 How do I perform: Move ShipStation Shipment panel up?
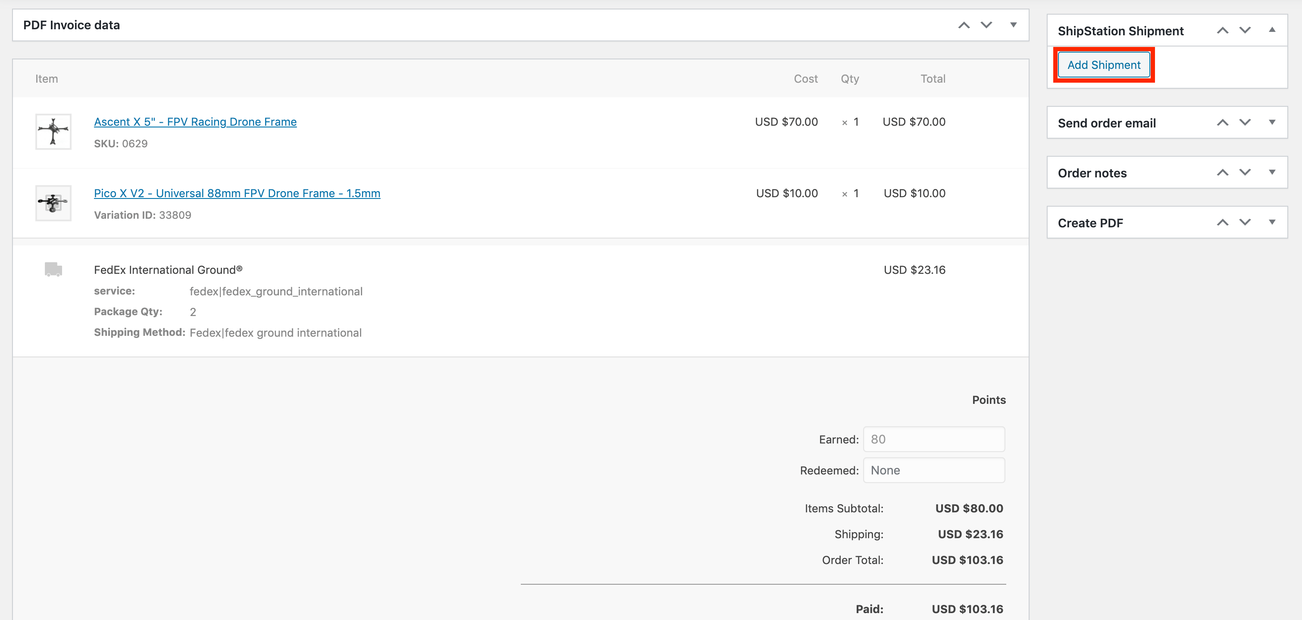[x=1222, y=31]
